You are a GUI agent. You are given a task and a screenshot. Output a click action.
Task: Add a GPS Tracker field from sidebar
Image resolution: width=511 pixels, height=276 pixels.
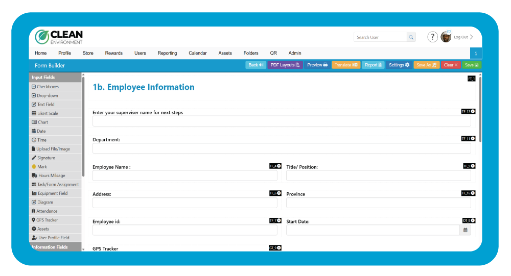coord(55,220)
